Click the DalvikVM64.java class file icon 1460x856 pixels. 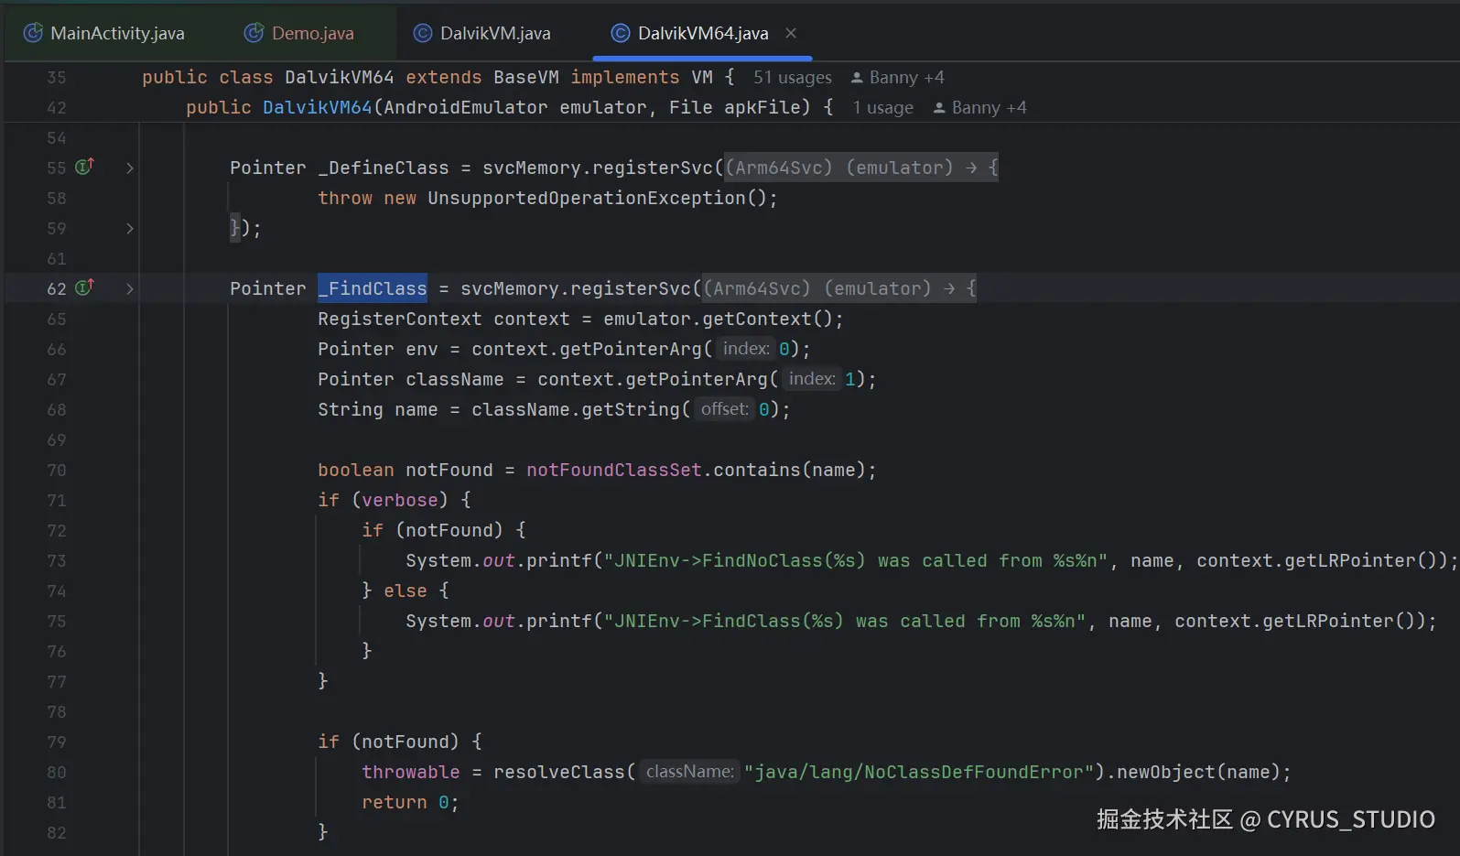pos(620,33)
